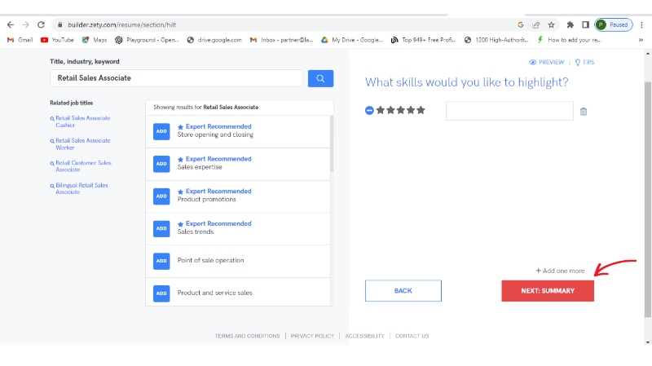Delete the skill using trash icon

(x=584, y=112)
